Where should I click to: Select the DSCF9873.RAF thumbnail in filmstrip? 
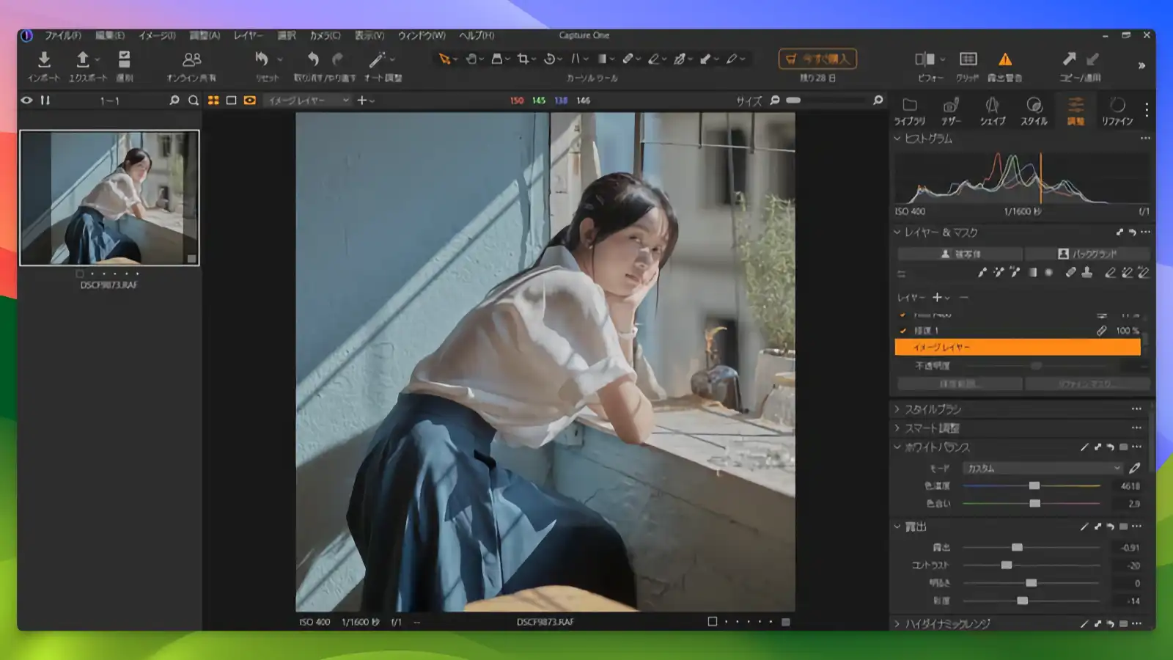click(x=110, y=196)
